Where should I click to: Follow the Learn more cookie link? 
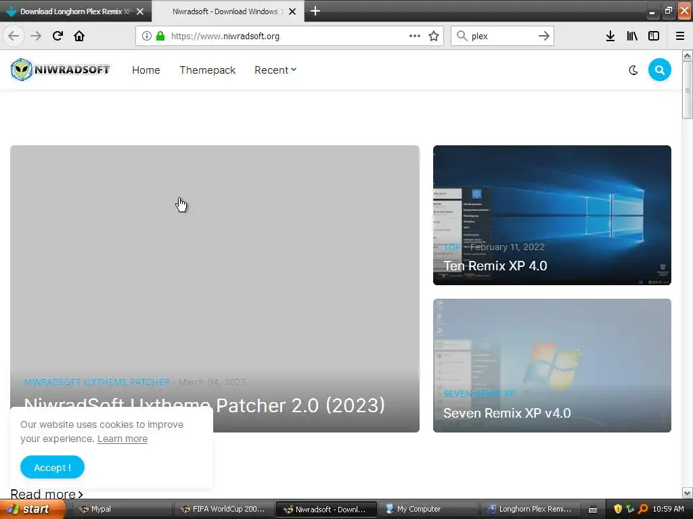point(122,439)
